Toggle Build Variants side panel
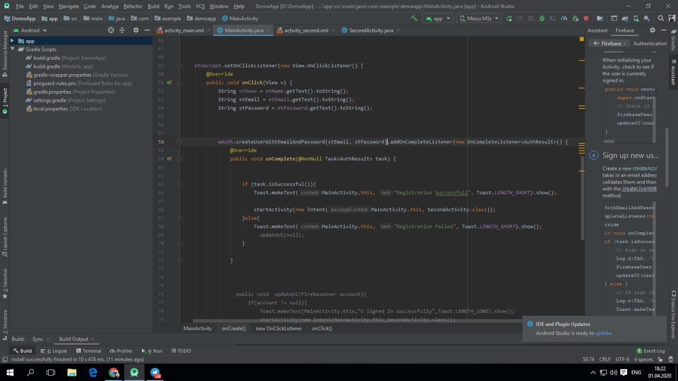Viewport: 678px width, 381px height. click(x=5, y=187)
